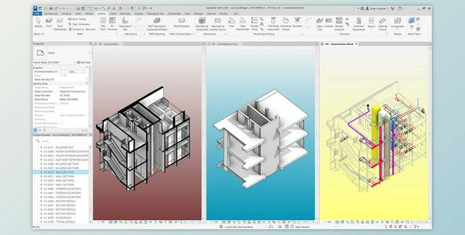The height and width of the screenshot is (235, 465).
Task: Pick the Duct Fitting tool
Action: click(x=77, y=19)
